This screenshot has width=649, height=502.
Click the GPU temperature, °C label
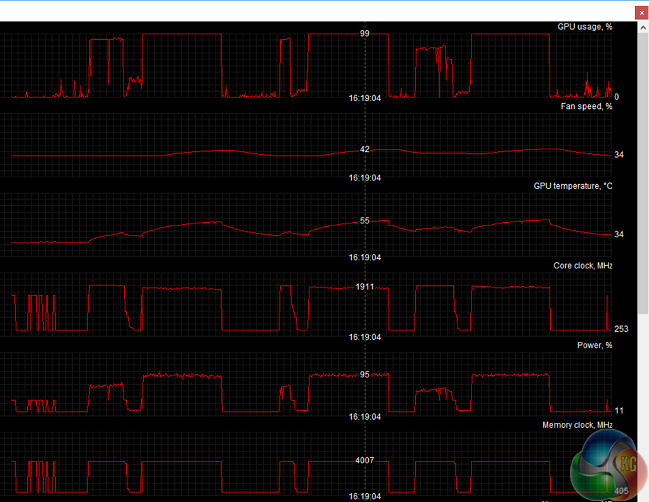click(573, 186)
